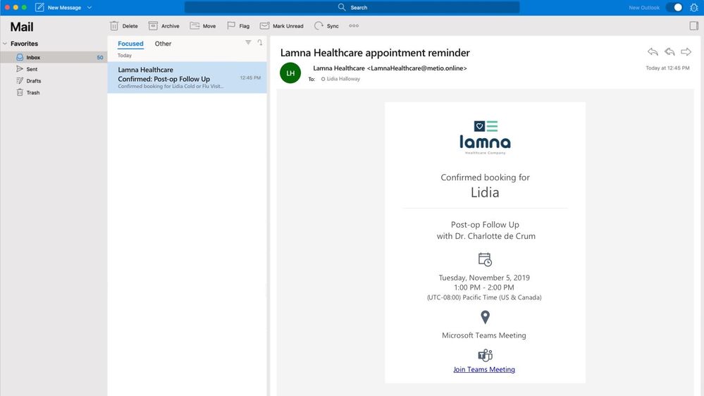Click the Pacific Time zone text

pos(484,297)
